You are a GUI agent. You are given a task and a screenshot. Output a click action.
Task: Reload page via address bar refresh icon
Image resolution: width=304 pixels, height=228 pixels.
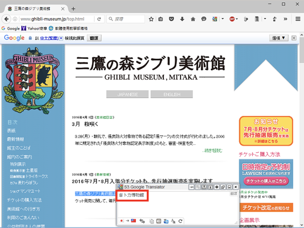[99, 19]
